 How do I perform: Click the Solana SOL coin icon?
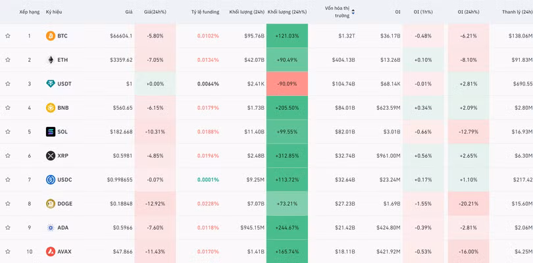tap(51, 131)
